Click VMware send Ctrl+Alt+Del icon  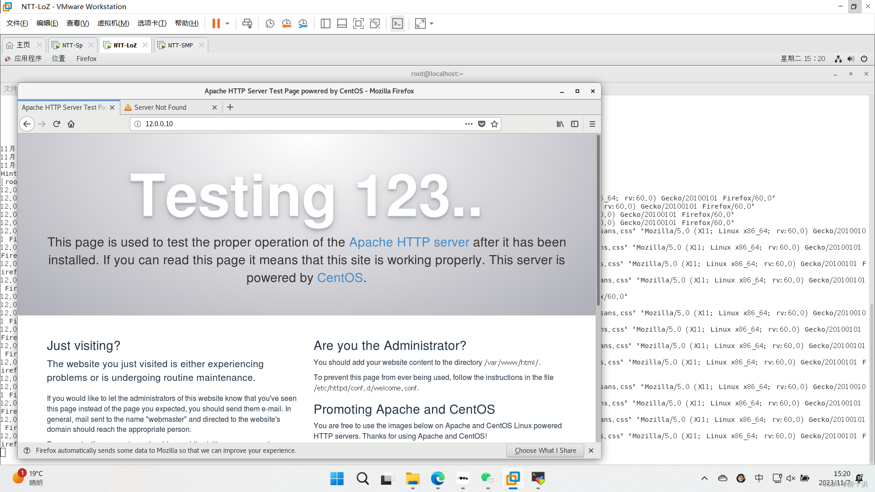coord(247,24)
